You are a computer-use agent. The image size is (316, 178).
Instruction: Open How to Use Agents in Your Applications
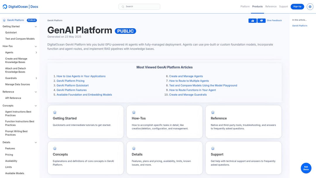point(81,76)
